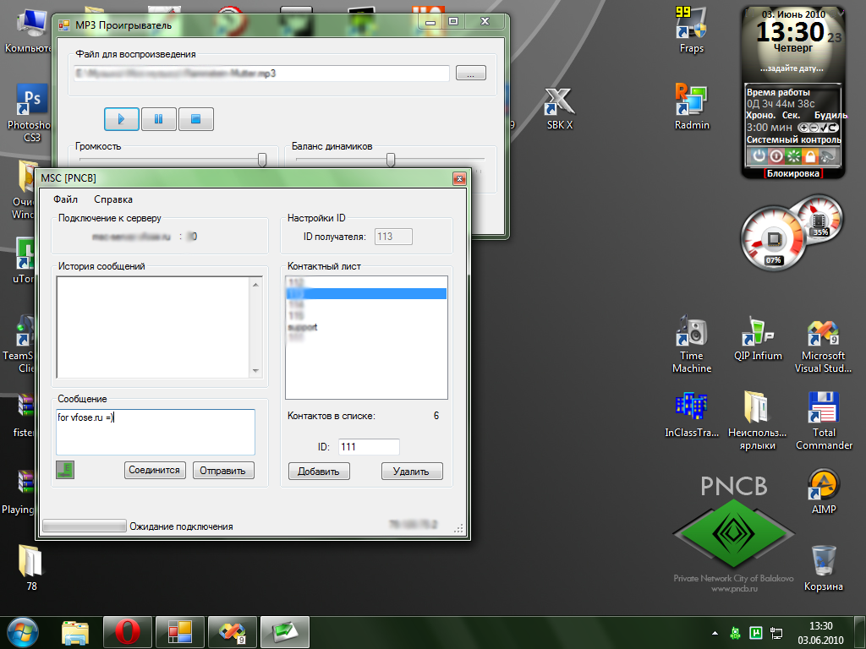Screen dimensions: 866x649
Task: Click the Соединится button
Action: click(x=155, y=470)
